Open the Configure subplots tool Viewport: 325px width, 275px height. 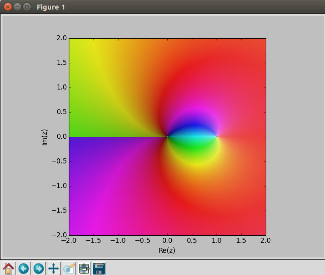84,268
